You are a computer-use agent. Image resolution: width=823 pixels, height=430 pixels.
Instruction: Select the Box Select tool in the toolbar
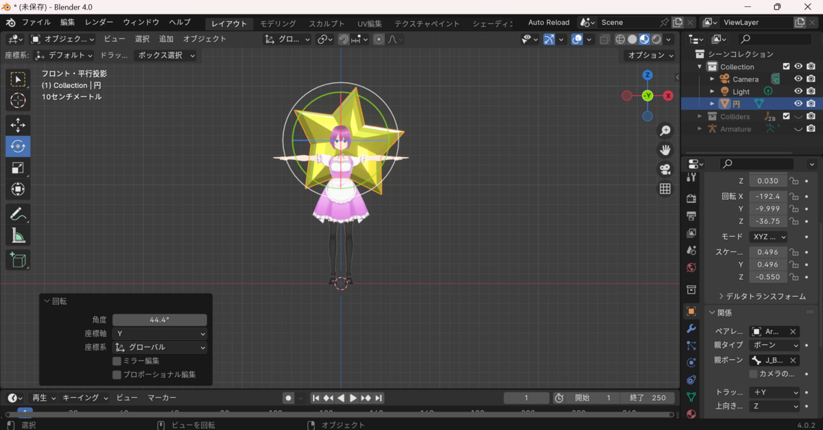point(18,80)
